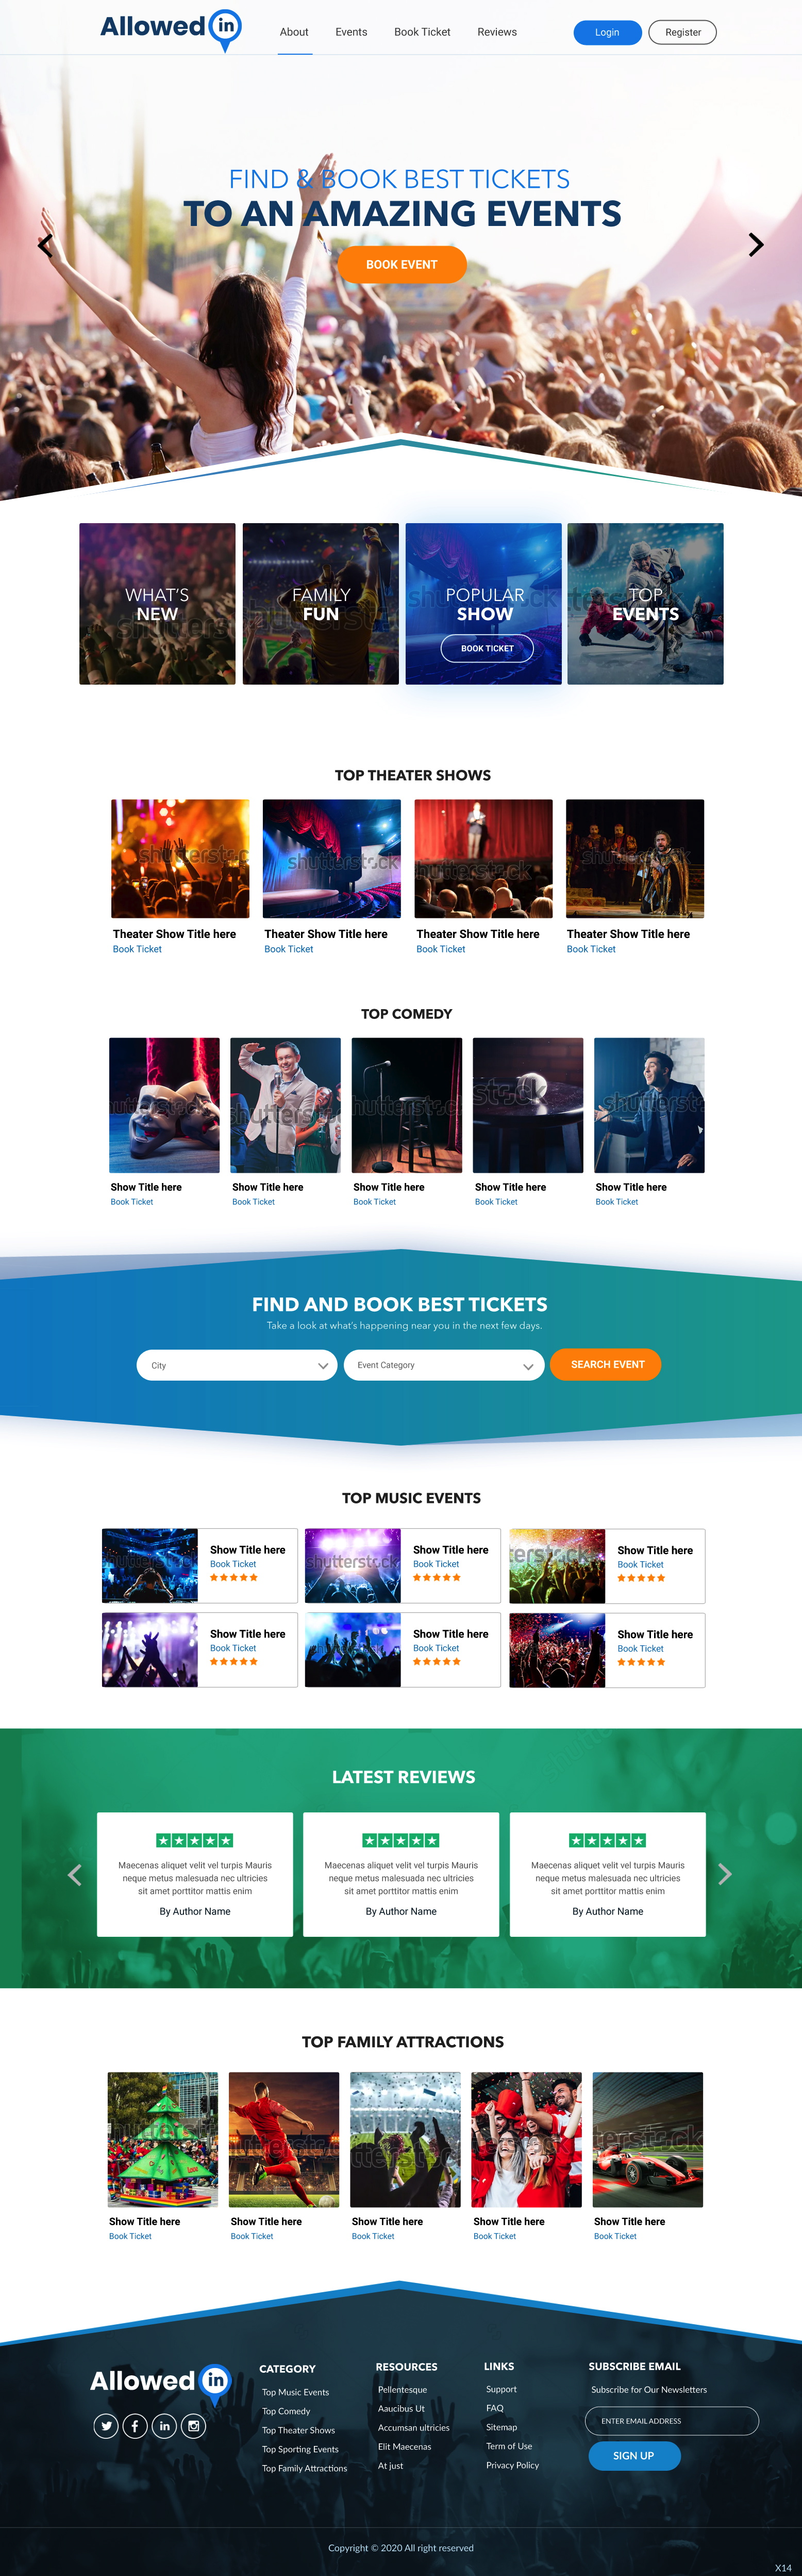The image size is (802, 2576).
Task: Click the Register button
Action: click(682, 32)
